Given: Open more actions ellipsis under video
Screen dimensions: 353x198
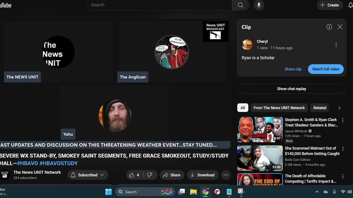Looking at the screenshot, I should [x=226, y=175].
